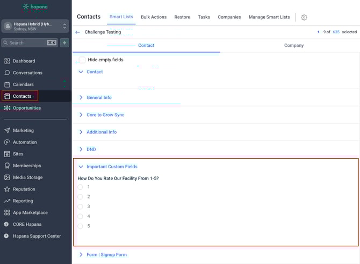The image size is (360, 264).
Task: Click previous contact arrow near 9 of 635
Action: point(319,32)
